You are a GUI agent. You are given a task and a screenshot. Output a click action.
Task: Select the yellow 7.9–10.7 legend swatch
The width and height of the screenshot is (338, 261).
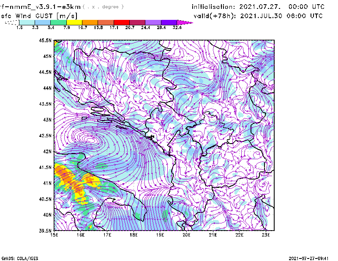(x=74, y=22)
